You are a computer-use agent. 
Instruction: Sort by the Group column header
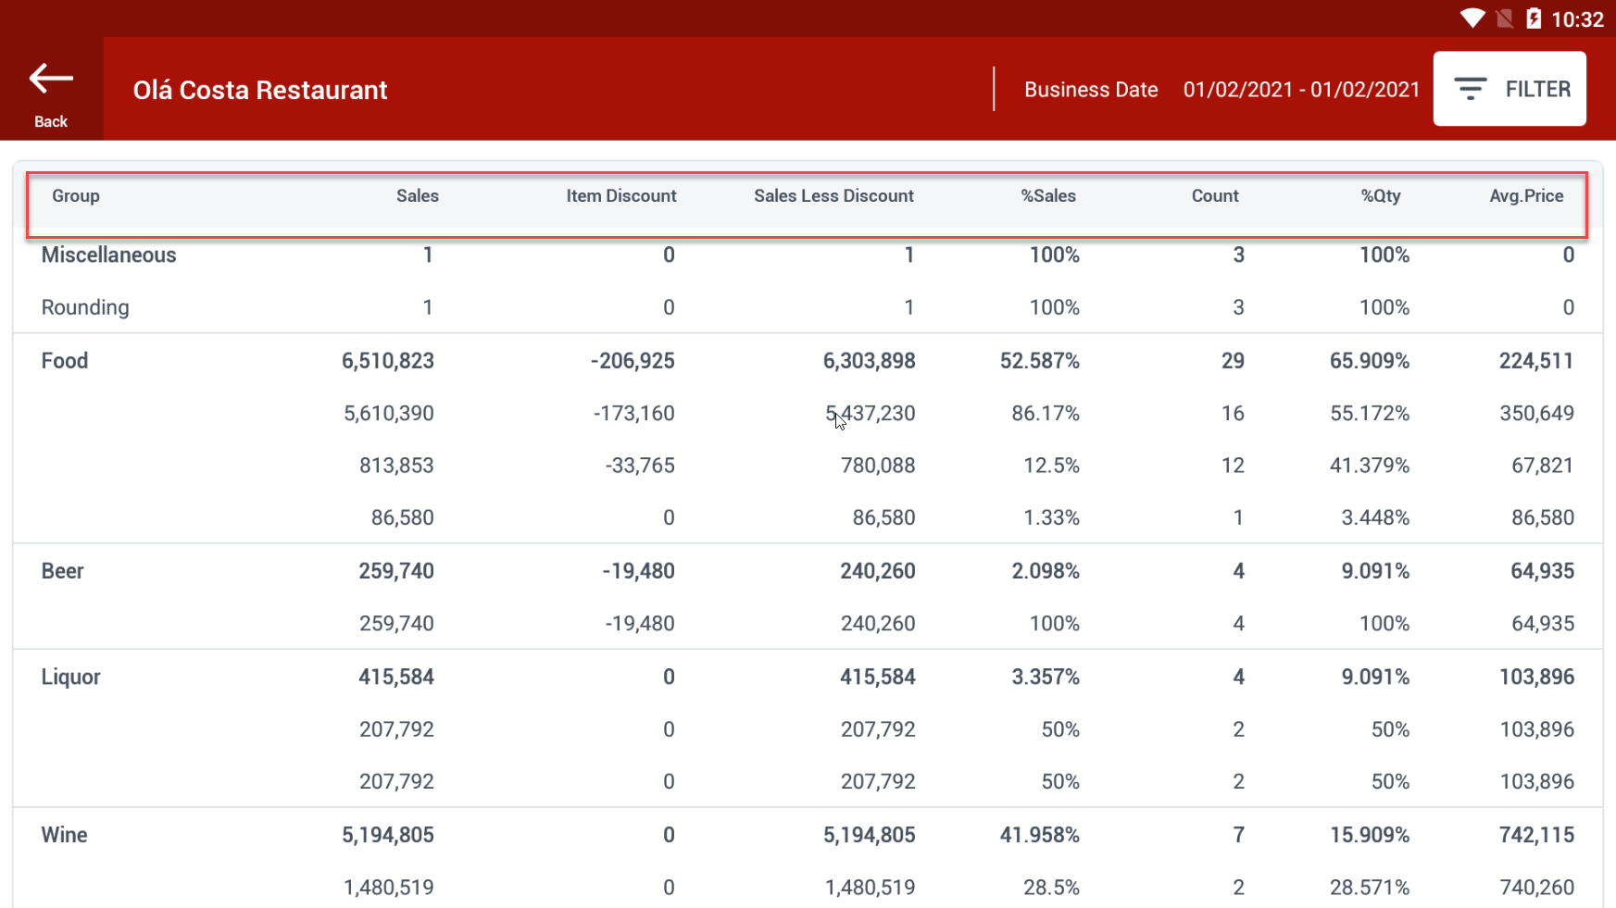coord(76,196)
